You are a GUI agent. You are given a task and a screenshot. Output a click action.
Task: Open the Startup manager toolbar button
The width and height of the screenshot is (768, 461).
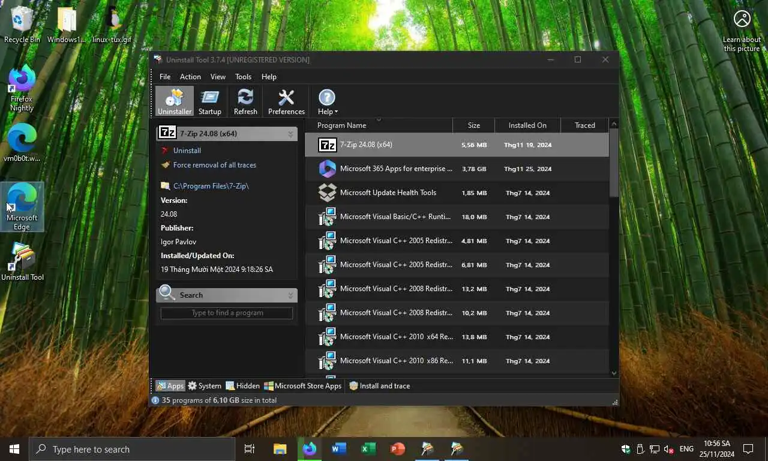tap(210, 101)
